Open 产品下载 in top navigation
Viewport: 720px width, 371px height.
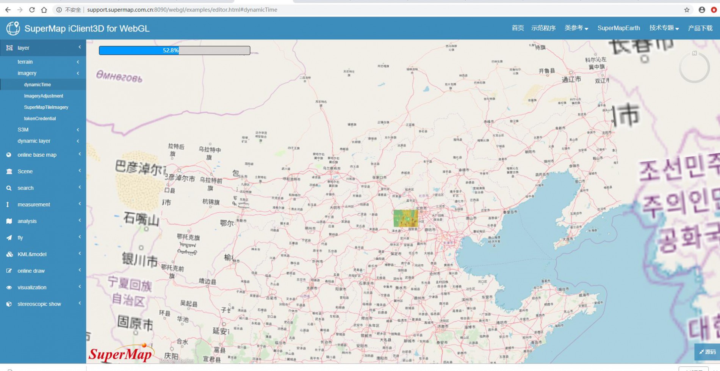coord(700,28)
